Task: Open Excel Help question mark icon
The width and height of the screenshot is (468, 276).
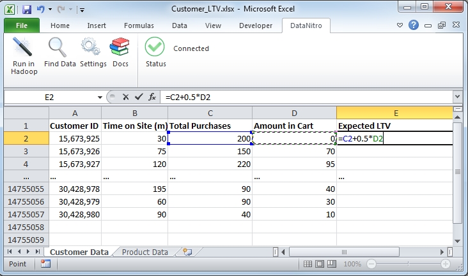Action: tap(414, 25)
